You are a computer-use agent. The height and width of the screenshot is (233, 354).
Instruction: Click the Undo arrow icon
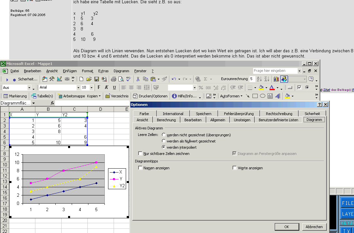tap(174, 79)
